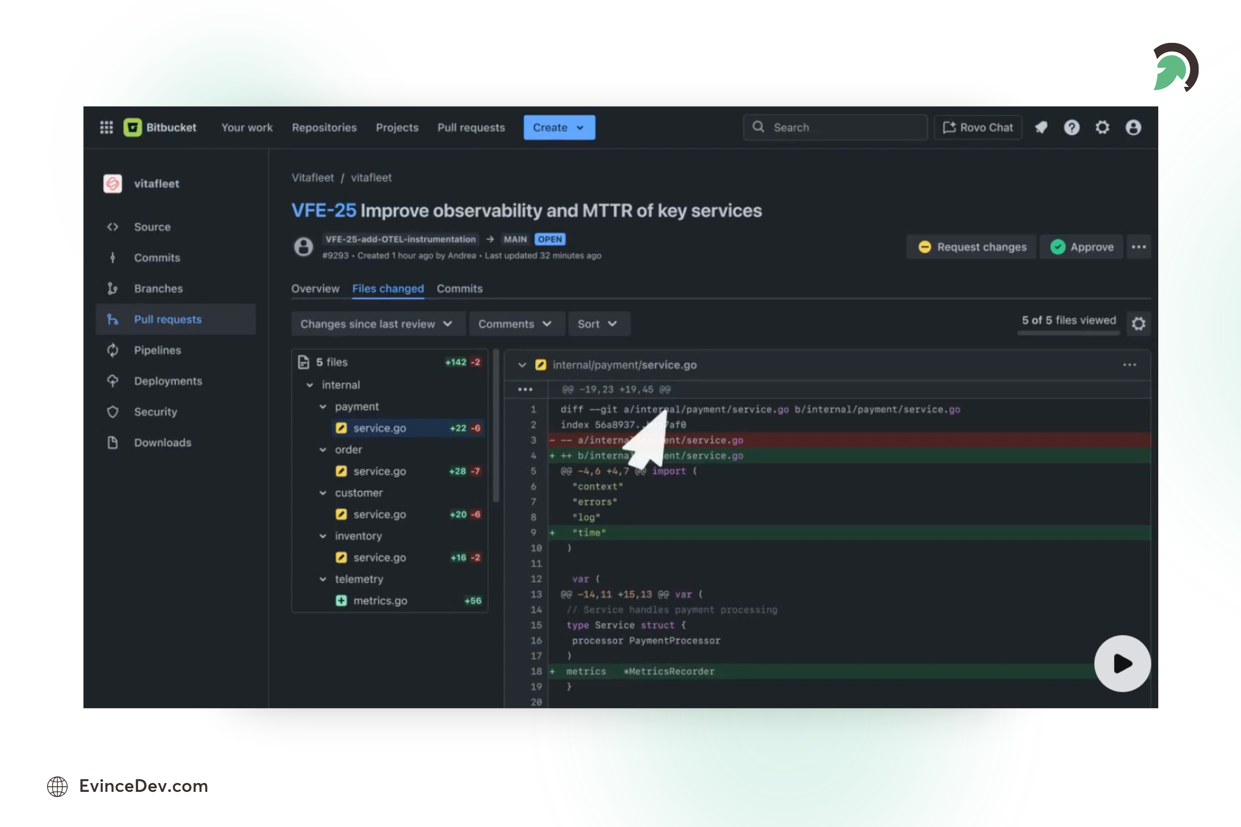Open the help question mark icon

pyautogui.click(x=1071, y=127)
